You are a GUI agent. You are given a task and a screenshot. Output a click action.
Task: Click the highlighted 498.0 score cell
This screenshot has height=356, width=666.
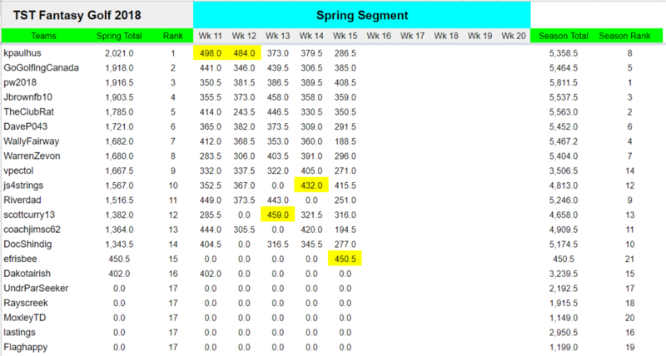pyautogui.click(x=210, y=52)
